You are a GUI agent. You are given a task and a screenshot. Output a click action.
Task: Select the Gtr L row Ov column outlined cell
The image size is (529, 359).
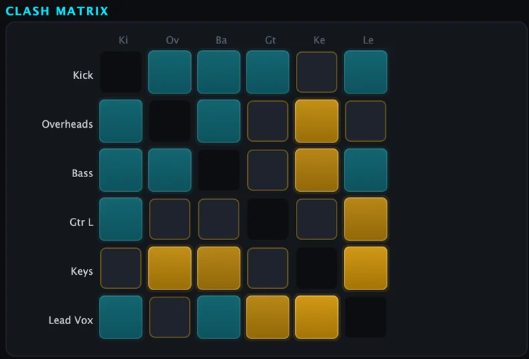pyautogui.click(x=170, y=219)
